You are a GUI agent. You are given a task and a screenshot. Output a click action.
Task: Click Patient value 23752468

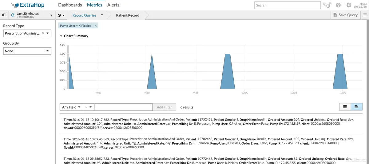(205, 119)
